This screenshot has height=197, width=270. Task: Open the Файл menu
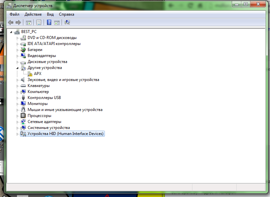(14, 14)
